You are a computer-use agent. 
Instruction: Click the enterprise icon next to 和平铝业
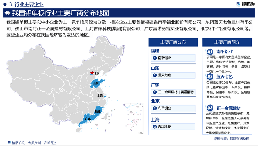pos(155,108)
